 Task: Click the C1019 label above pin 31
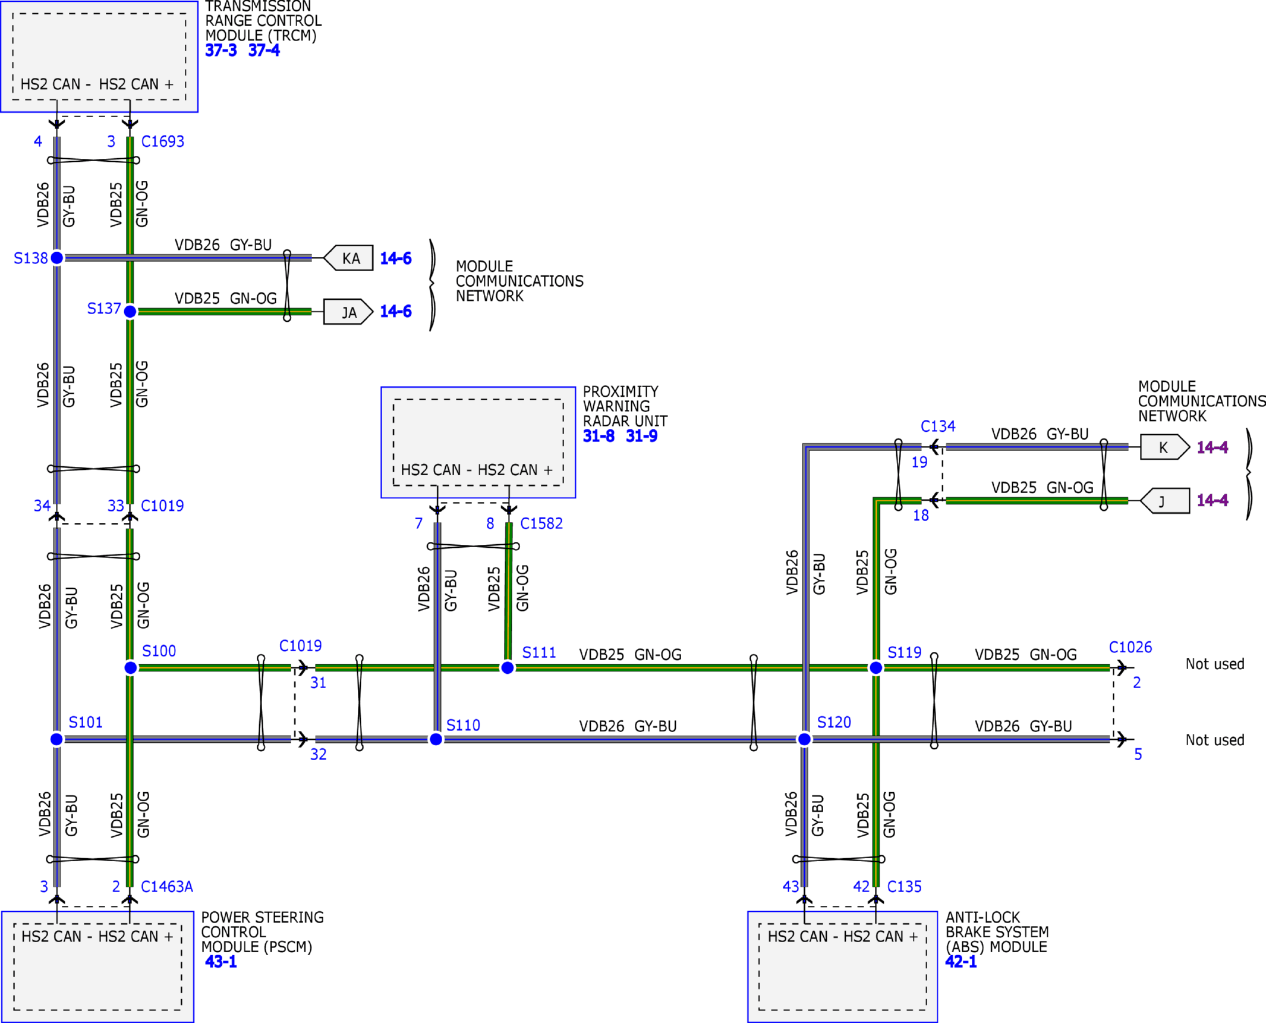tap(301, 646)
